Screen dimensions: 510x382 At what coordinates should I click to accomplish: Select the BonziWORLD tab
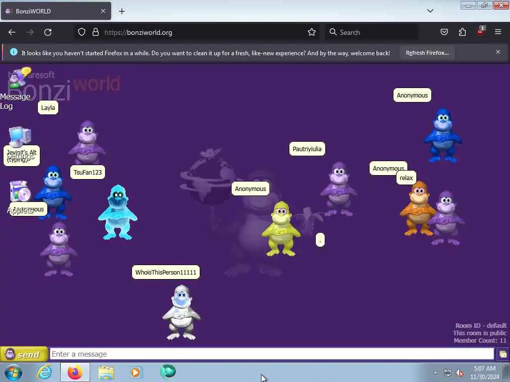pos(56,11)
